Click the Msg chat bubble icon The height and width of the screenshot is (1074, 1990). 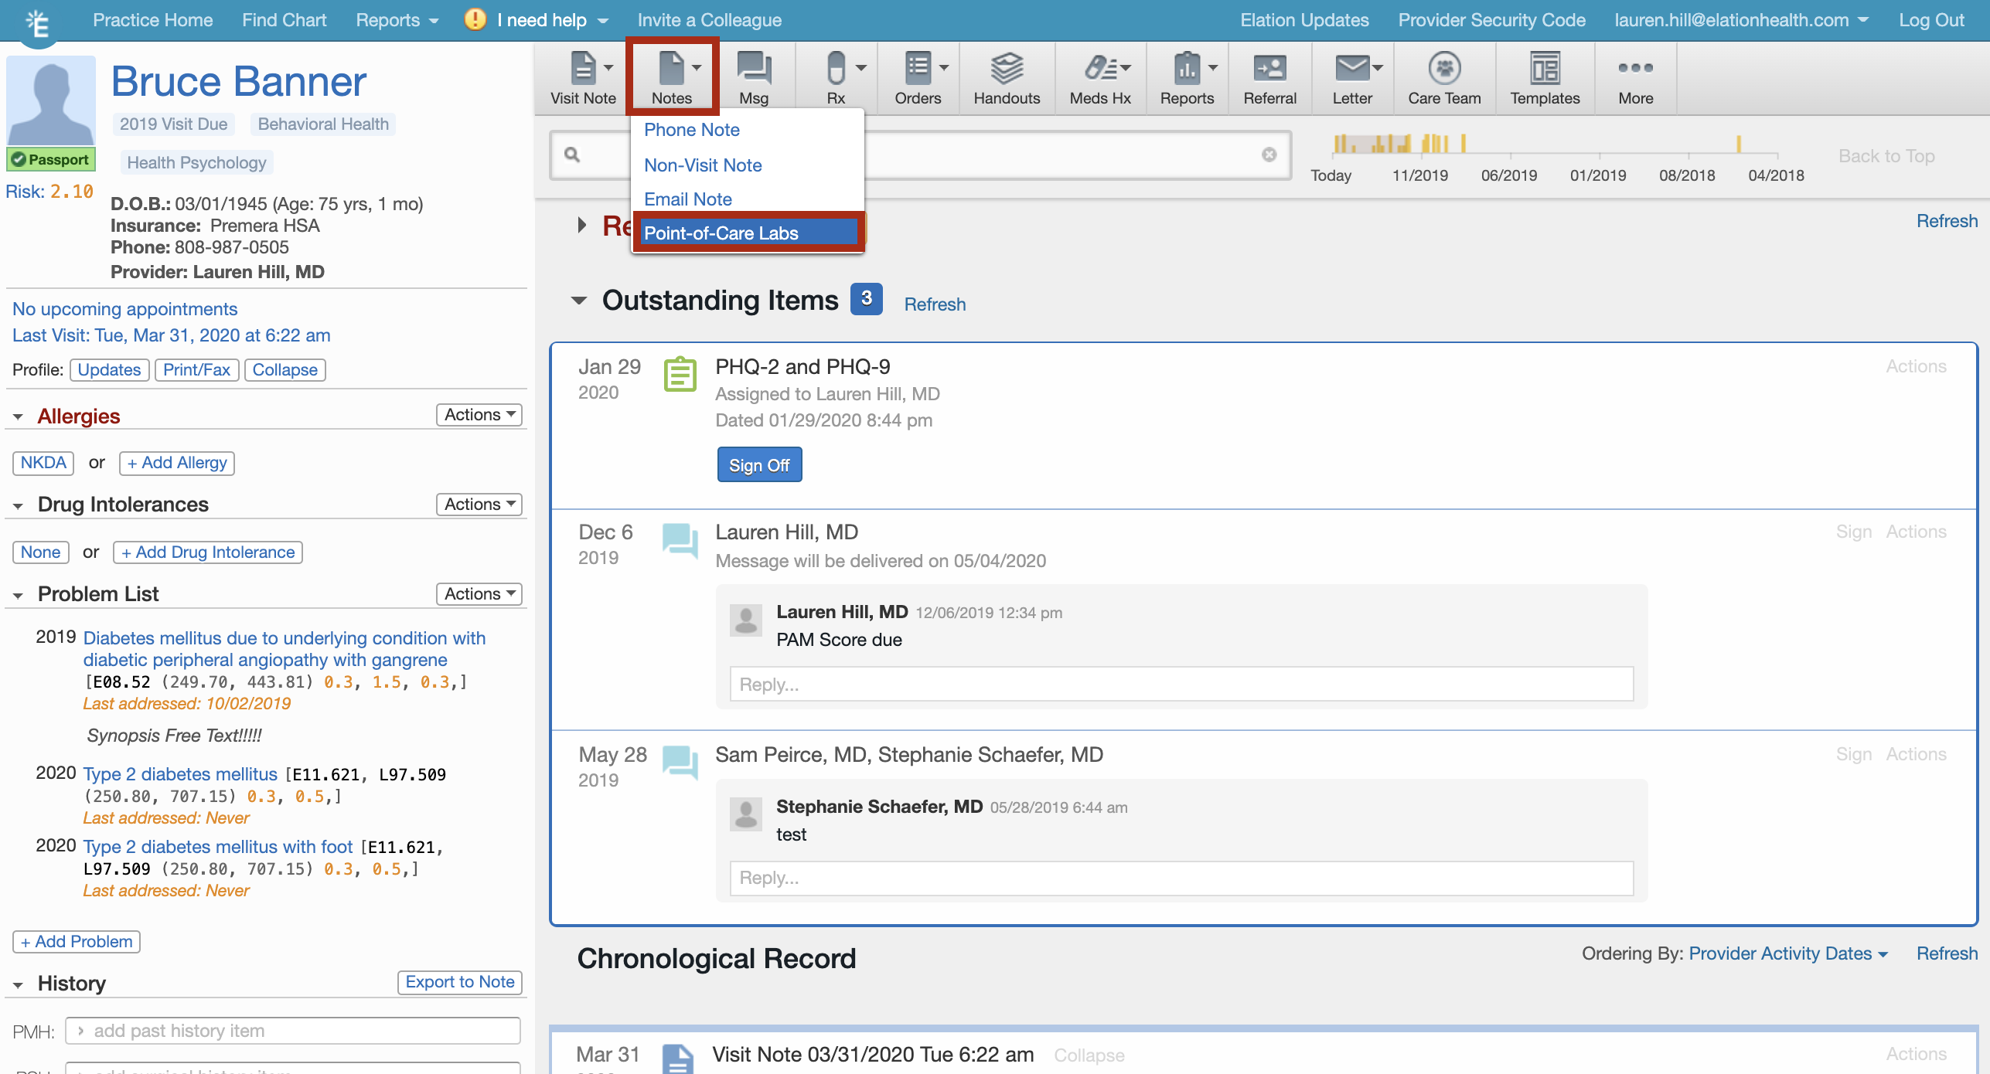tap(753, 69)
